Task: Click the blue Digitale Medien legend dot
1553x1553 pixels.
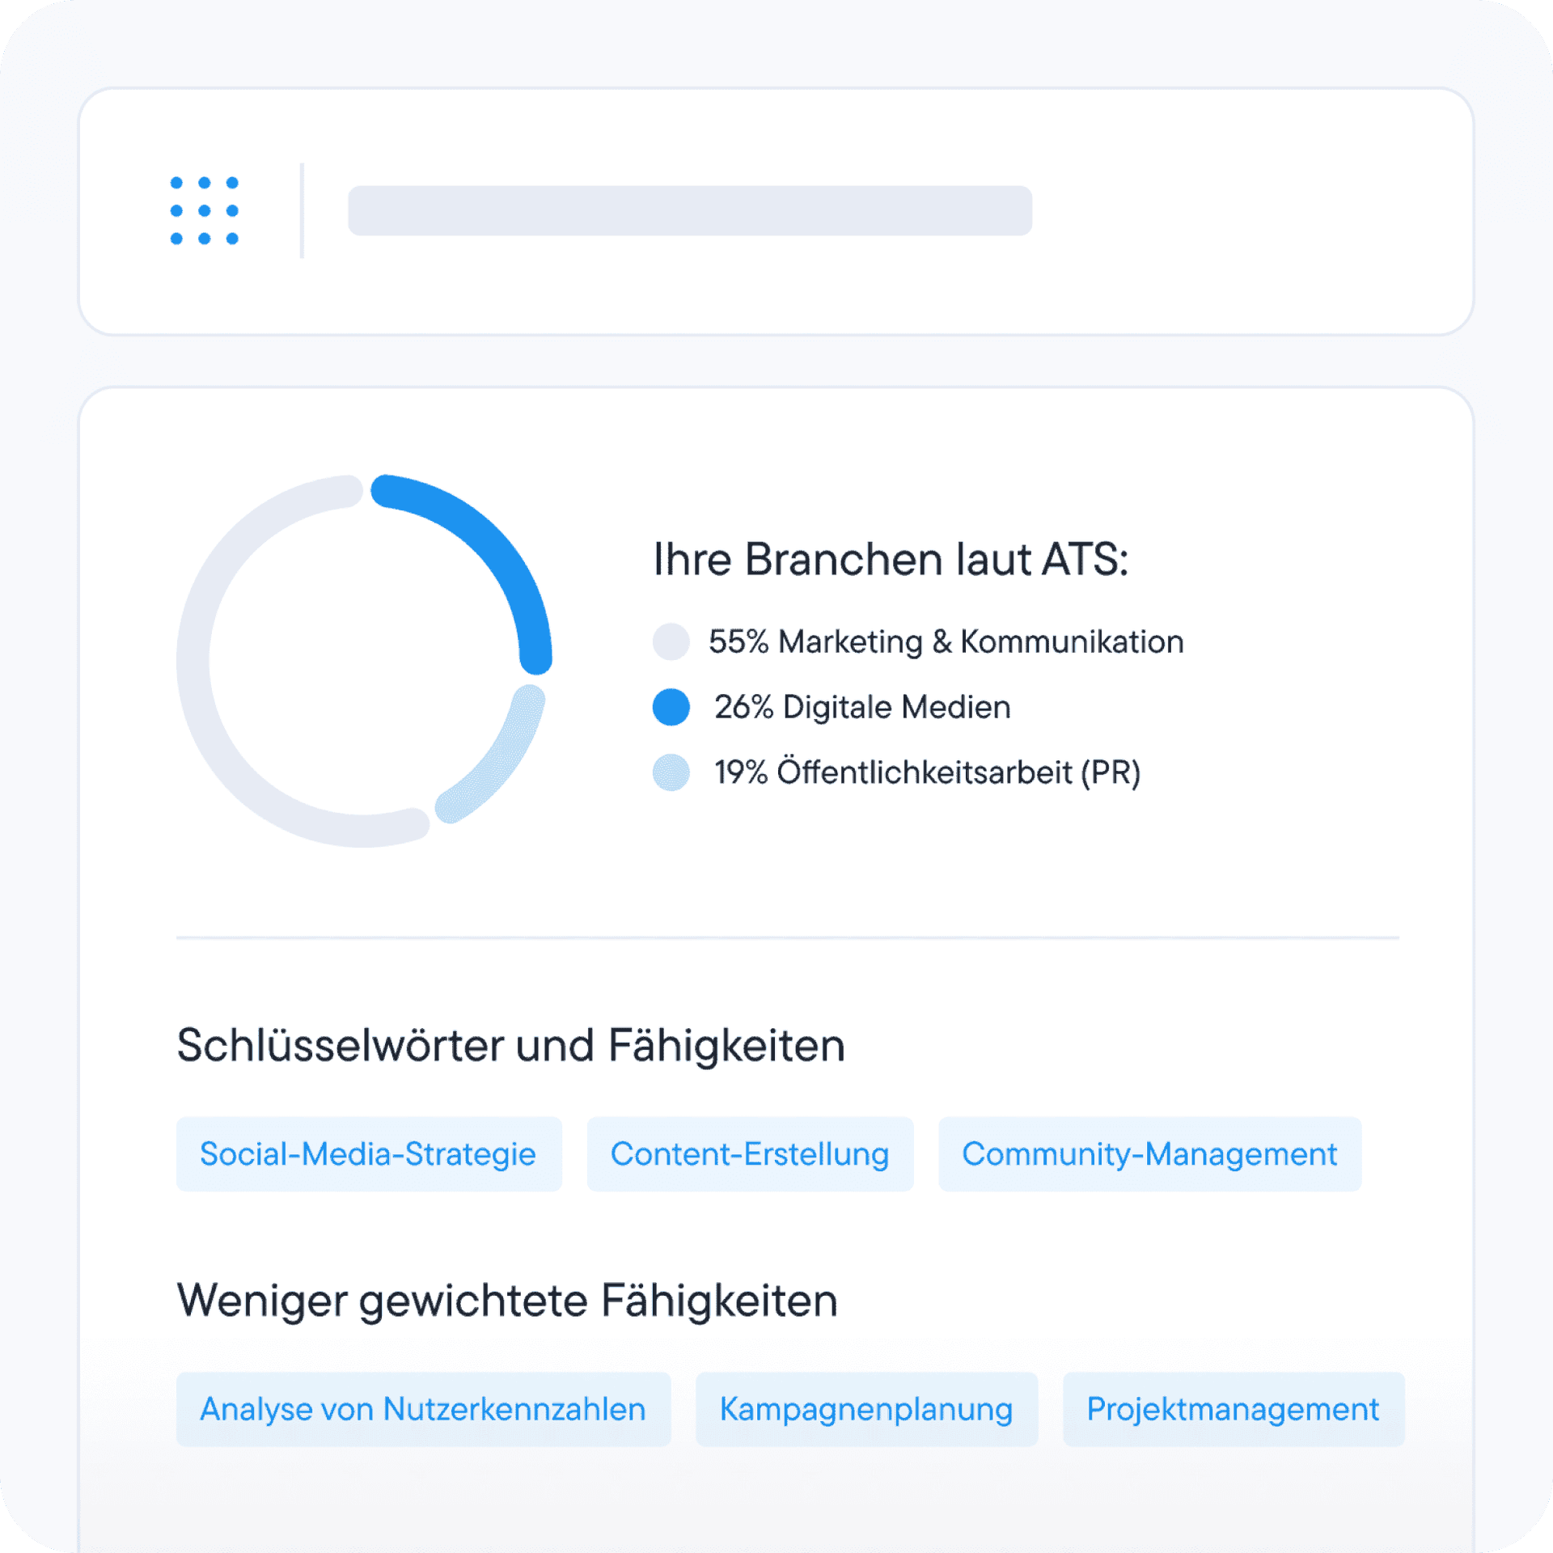Action: (x=671, y=707)
